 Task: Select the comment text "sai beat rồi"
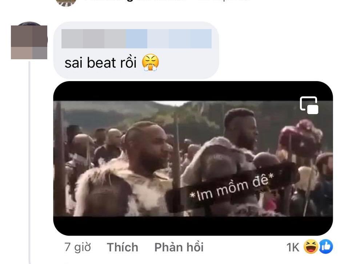tap(100, 63)
